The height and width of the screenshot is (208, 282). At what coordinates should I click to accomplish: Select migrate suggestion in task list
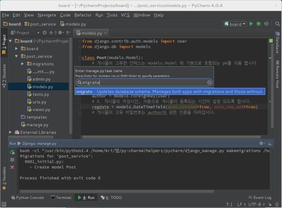170,92
